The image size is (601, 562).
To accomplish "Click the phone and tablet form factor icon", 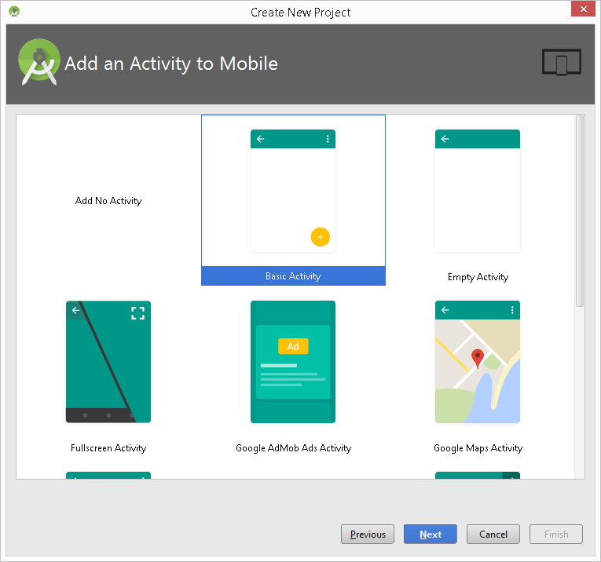I will coord(562,62).
